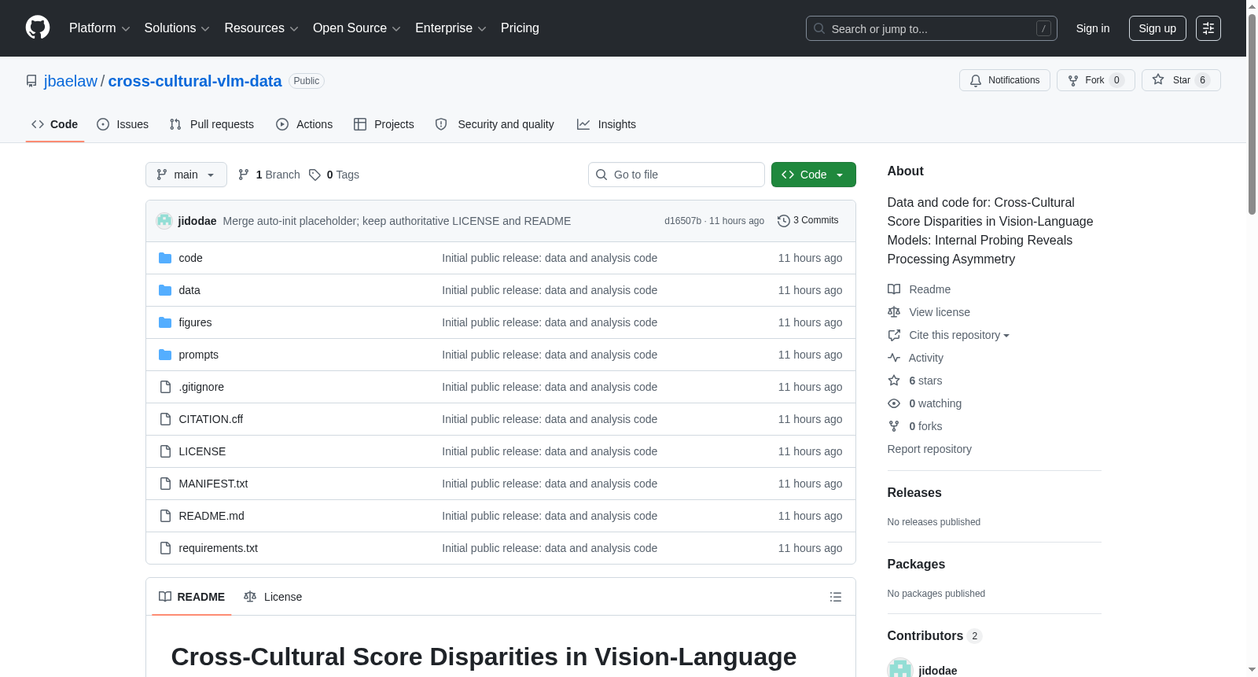Open the MANIFEST.txt file
Screen dimensions: 1258x677
coord(213,484)
